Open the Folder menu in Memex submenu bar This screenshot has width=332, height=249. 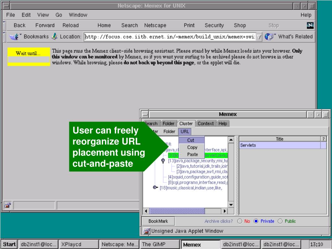click(169, 132)
